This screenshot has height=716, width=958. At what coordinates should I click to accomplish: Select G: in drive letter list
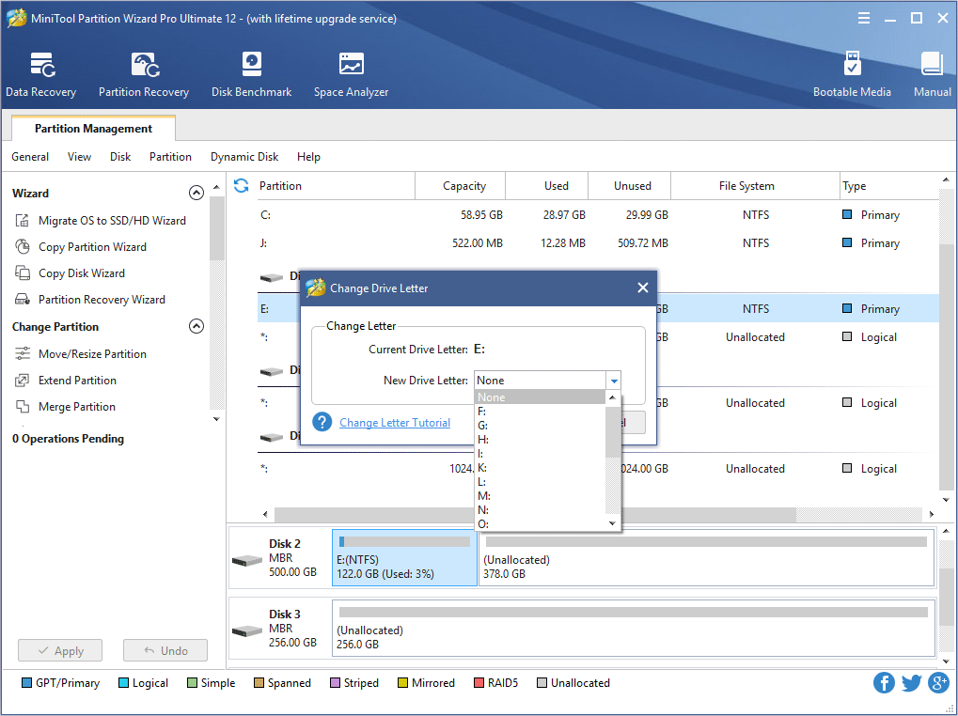[x=540, y=426]
